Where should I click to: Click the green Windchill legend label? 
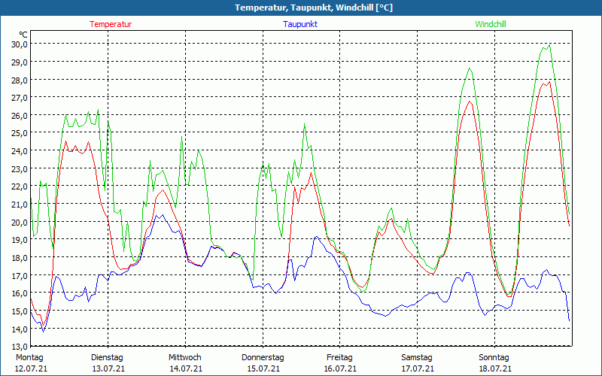coord(490,24)
